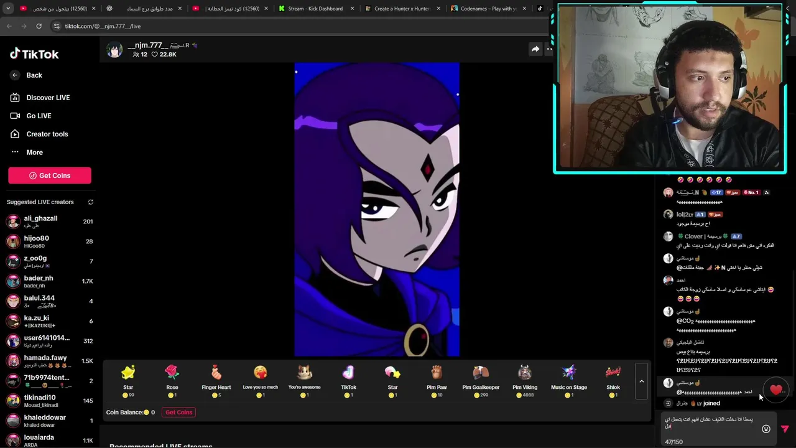796x448 pixels.
Task: Click browser forward arrow
Action: 24,26
